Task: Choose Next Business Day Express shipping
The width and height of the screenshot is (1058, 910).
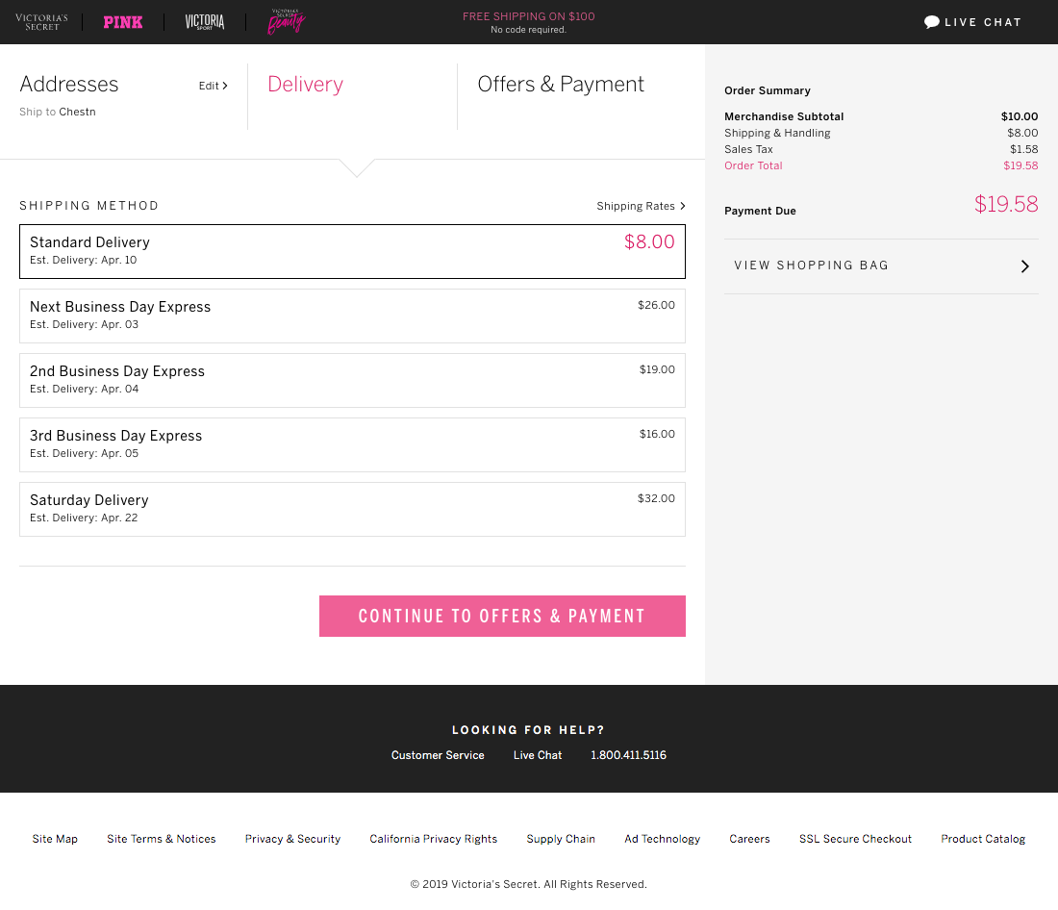Action: (x=352, y=316)
